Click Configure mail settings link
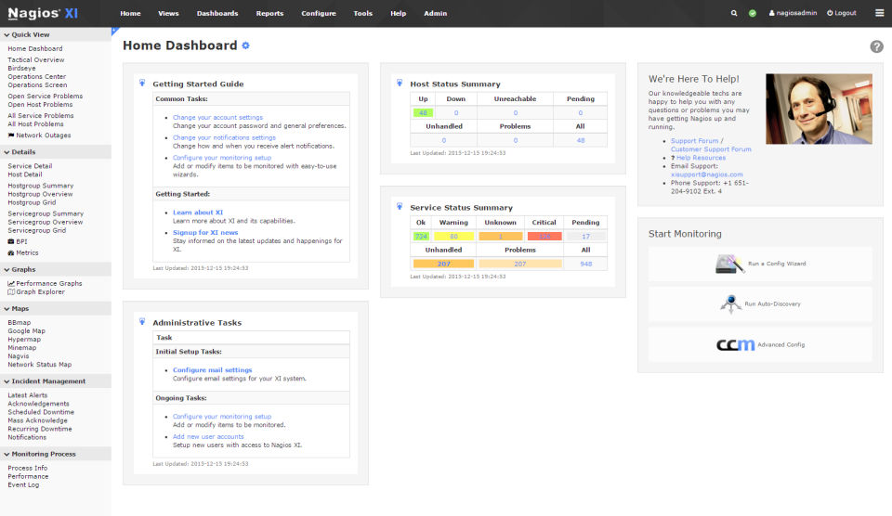 click(212, 370)
